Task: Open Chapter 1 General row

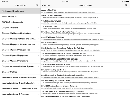Action: click(x=20, y=27)
